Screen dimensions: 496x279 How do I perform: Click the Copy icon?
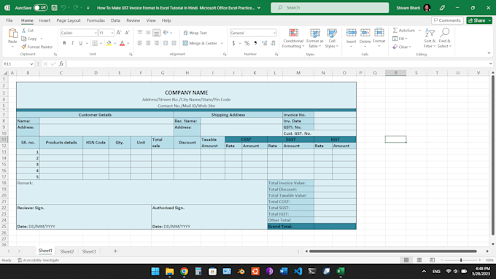pos(24,39)
